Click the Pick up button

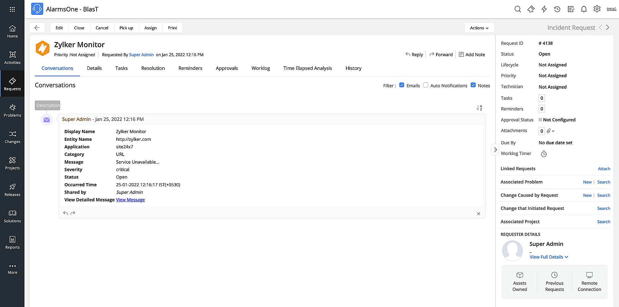126,28
